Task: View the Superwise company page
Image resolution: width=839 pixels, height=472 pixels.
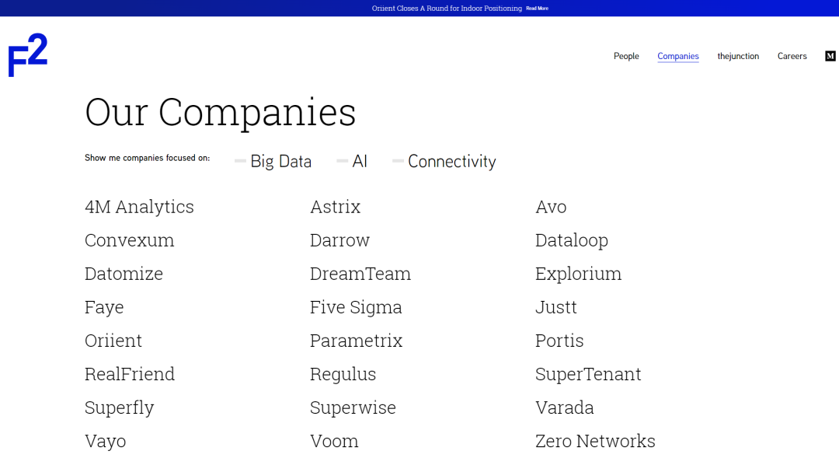Action: (353, 407)
